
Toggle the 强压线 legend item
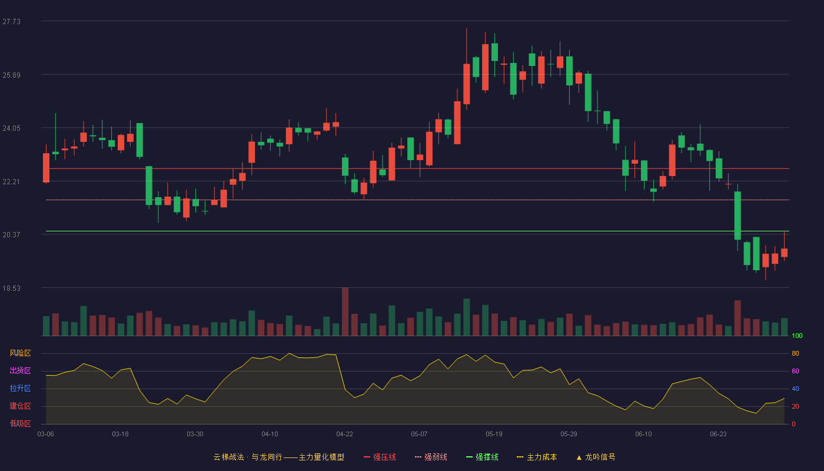tap(380, 457)
